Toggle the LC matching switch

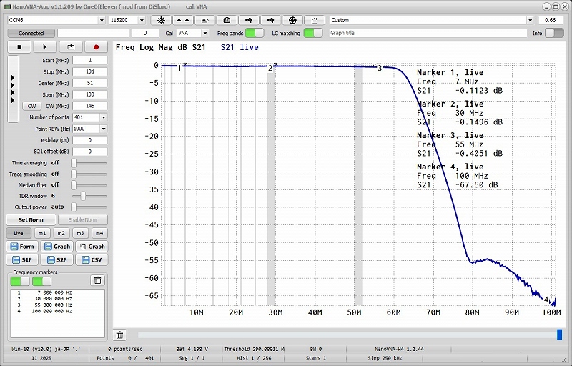[312, 33]
